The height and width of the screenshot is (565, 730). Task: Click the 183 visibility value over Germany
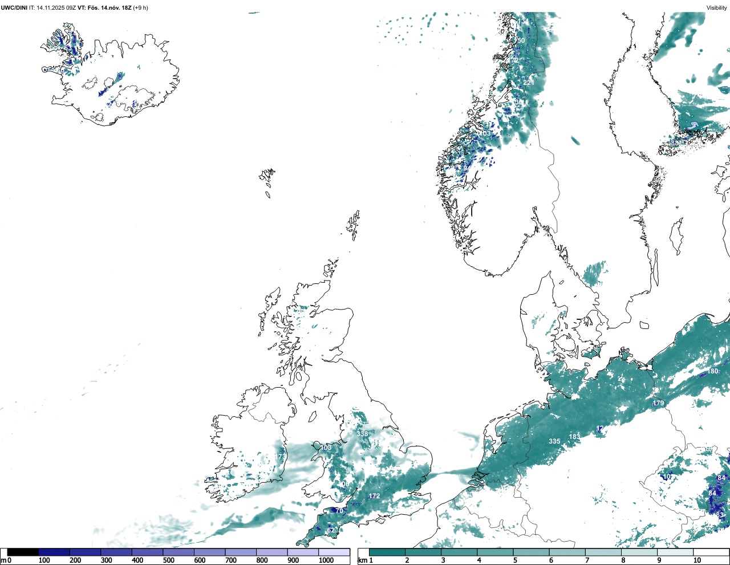(574, 437)
